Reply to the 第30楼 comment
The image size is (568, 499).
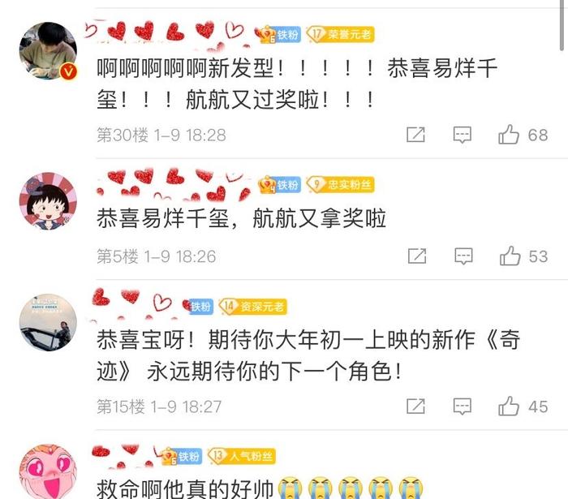463,135
